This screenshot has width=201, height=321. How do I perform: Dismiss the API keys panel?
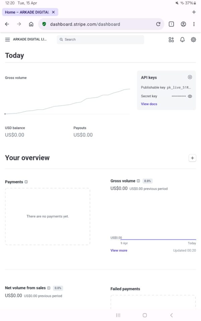pos(190,77)
